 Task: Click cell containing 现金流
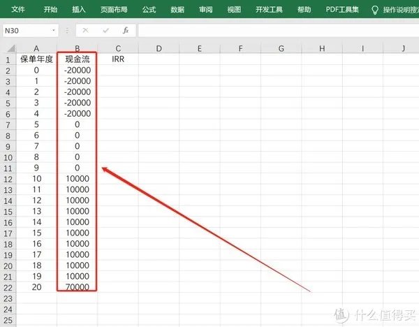tap(78, 59)
